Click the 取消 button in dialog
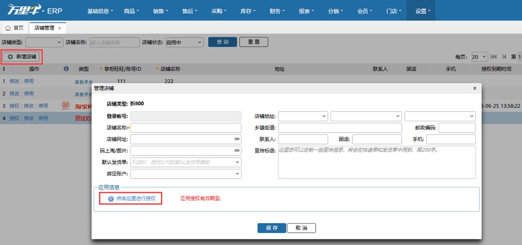 click(x=301, y=228)
